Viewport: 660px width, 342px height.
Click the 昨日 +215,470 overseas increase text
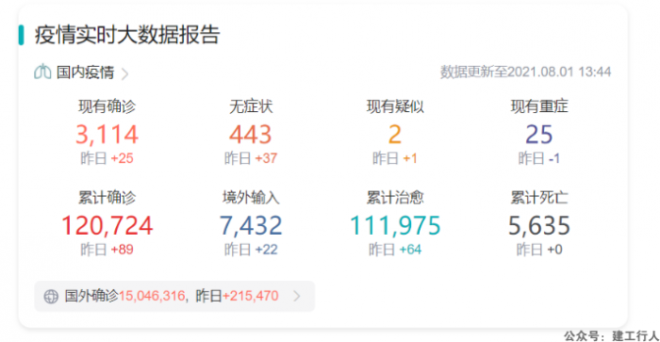point(237,296)
